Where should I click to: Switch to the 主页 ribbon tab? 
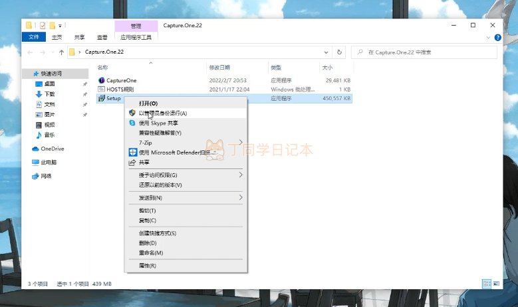click(57, 37)
